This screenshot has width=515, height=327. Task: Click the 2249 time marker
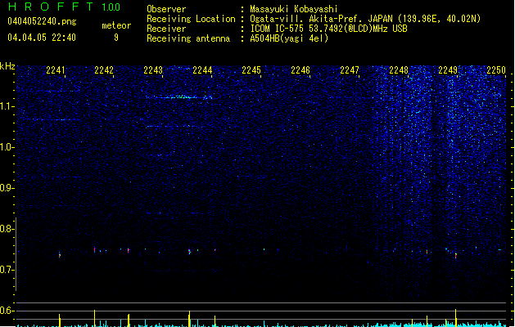point(448,70)
